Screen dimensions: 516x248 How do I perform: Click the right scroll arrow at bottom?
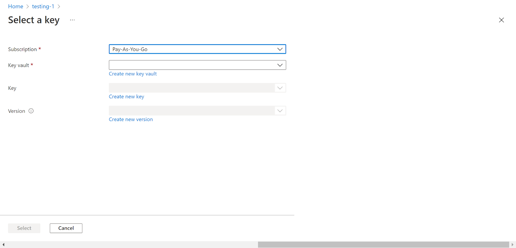(512, 245)
